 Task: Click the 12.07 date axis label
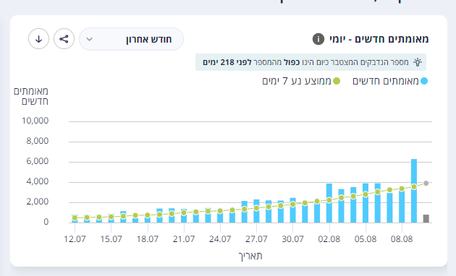(75, 239)
